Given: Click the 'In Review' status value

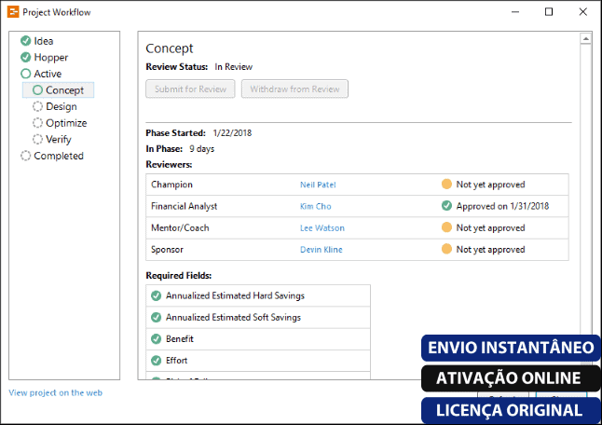Looking at the screenshot, I should pos(233,67).
